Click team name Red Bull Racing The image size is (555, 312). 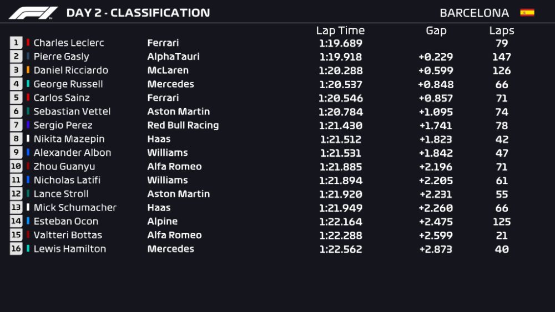click(x=183, y=125)
